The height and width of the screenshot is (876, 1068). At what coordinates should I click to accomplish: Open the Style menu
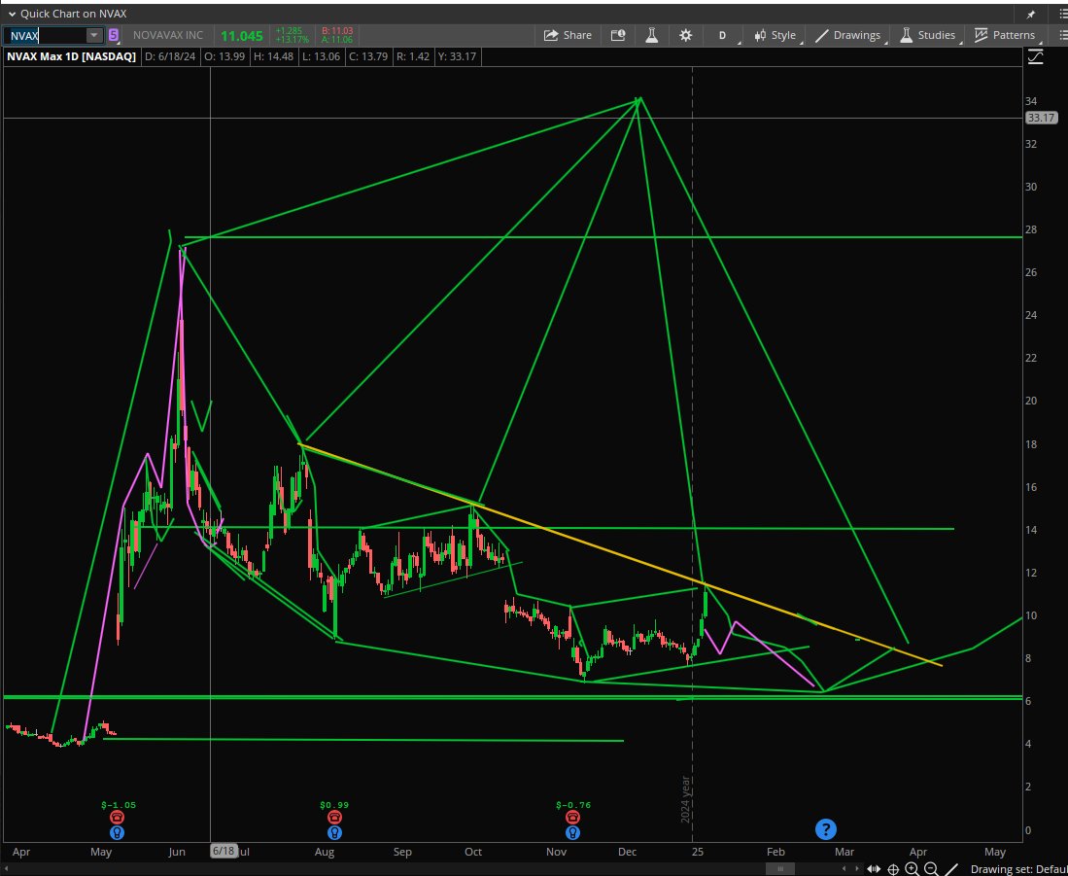coord(775,35)
